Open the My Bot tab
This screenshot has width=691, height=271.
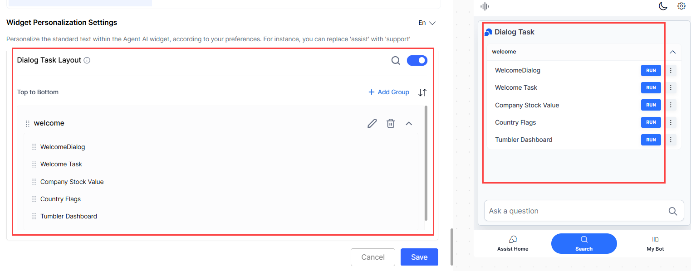coord(655,243)
